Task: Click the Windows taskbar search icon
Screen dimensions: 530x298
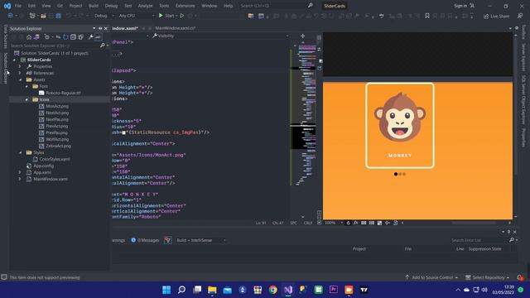Action: pos(181,290)
